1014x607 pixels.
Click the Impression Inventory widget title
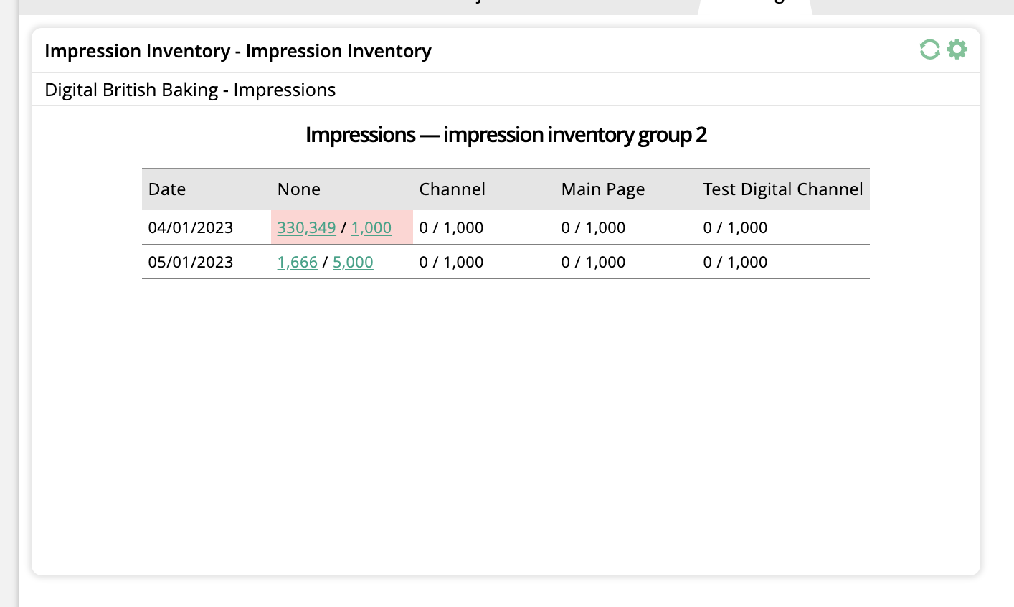(x=237, y=51)
